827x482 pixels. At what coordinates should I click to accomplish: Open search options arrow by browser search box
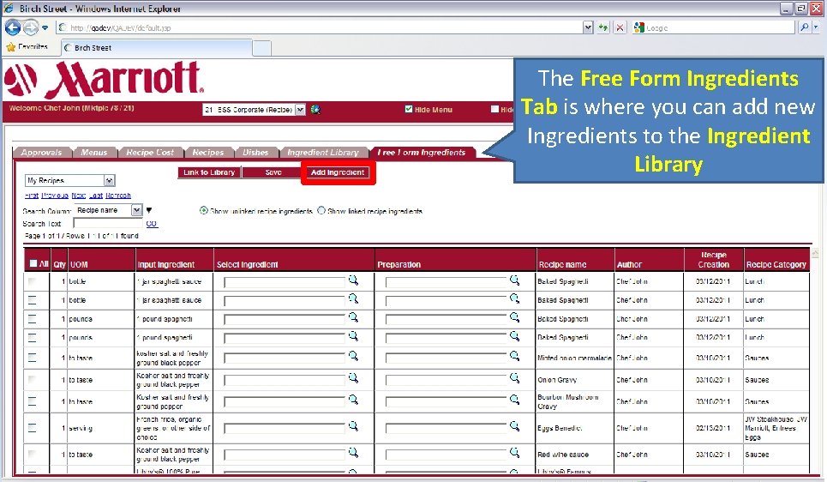coord(816,27)
